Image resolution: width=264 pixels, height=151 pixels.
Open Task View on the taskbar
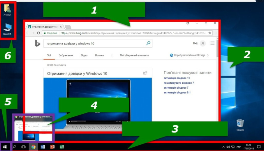pos(23,147)
